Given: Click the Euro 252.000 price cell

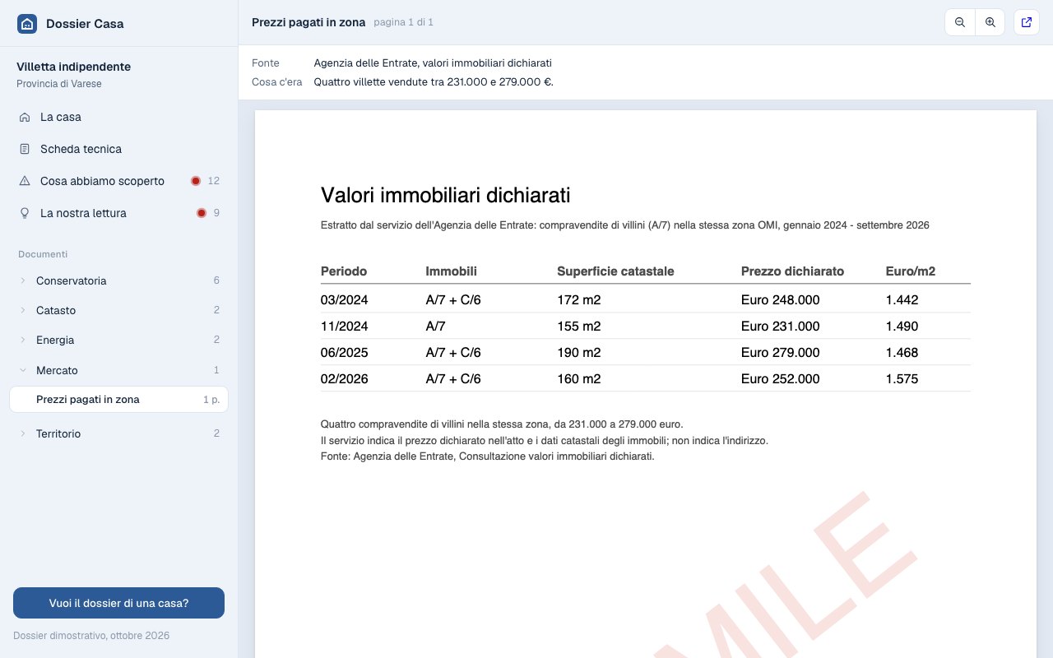Looking at the screenshot, I should click(780, 379).
